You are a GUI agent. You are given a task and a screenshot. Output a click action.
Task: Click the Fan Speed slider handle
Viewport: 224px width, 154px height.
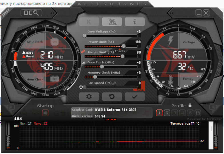(85, 87)
